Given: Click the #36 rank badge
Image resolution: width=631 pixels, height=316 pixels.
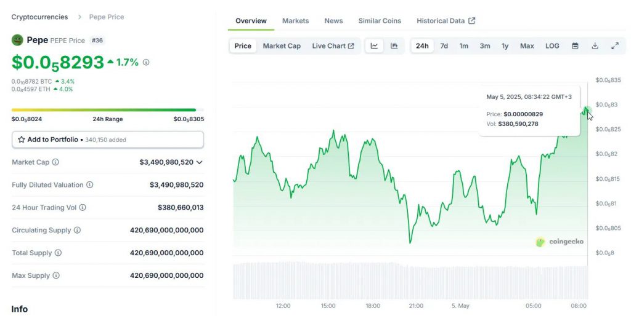Looking at the screenshot, I should [x=97, y=40].
